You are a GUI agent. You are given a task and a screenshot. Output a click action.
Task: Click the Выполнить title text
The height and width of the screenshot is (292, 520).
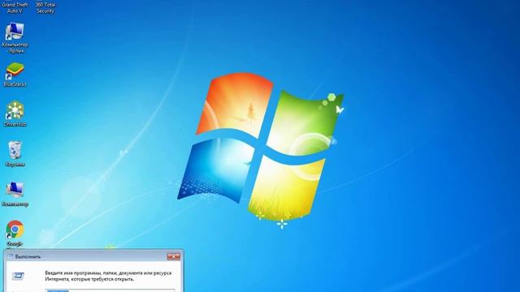coord(28,256)
